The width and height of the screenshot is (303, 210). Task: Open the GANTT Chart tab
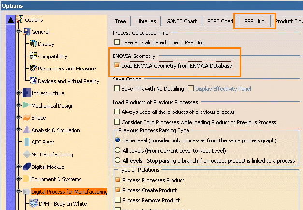point(181,21)
